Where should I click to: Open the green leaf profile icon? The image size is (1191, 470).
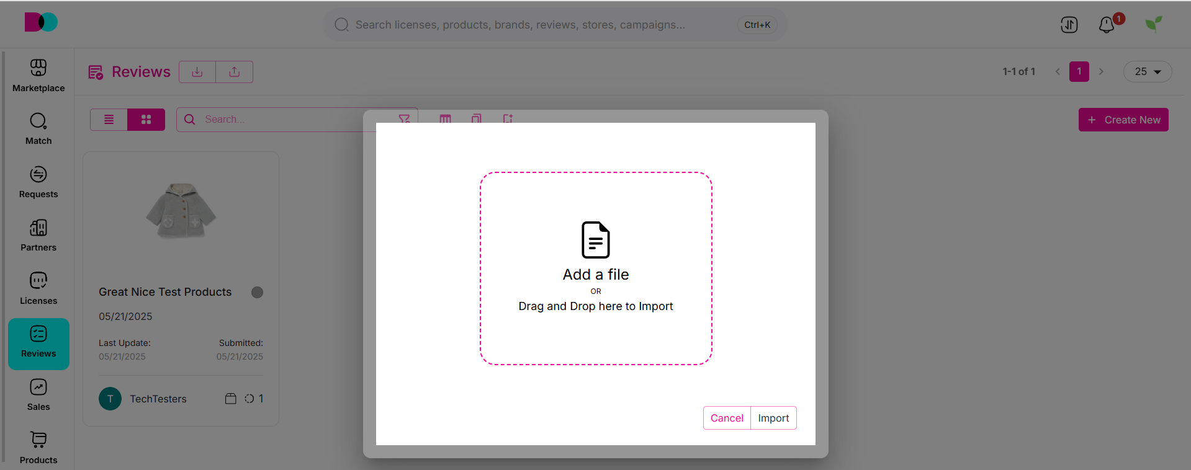tap(1154, 24)
